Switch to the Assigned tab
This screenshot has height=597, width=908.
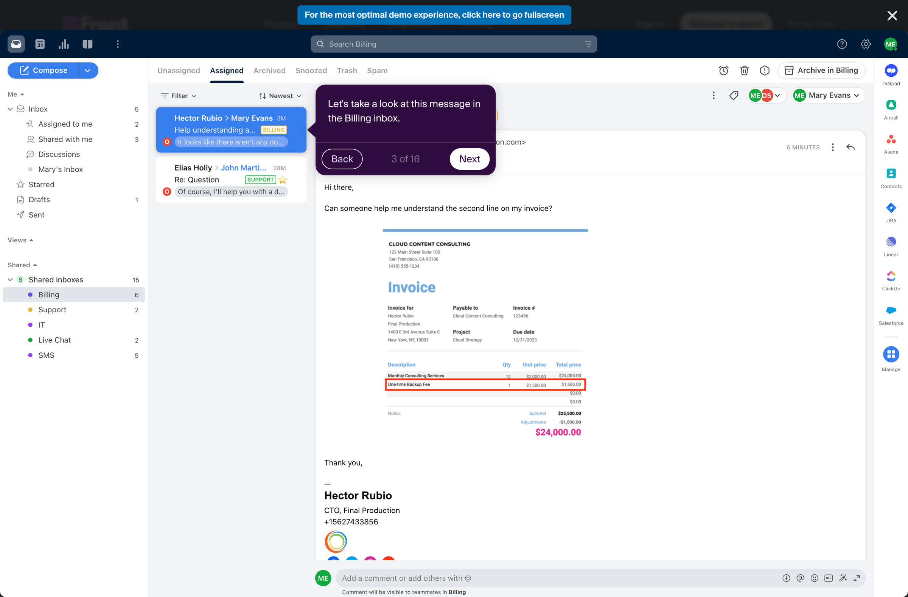tap(227, 71)
